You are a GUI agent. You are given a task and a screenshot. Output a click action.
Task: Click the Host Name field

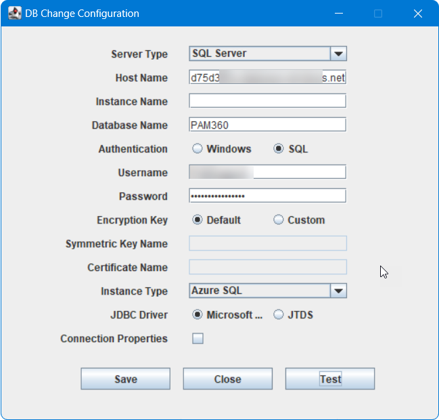268,77
